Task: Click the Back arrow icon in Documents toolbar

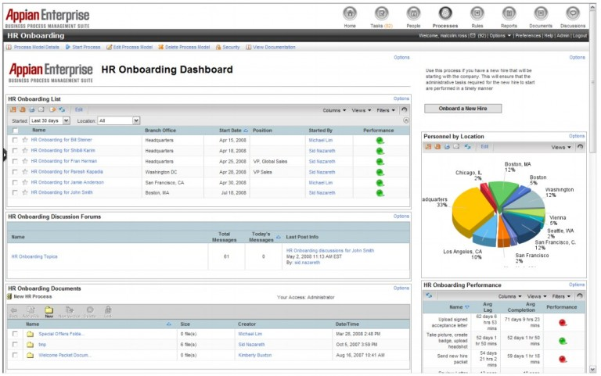Action: [x=13, y=312]
